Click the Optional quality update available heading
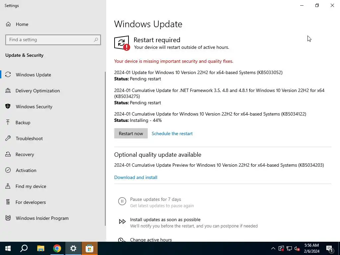 point(158,155)
